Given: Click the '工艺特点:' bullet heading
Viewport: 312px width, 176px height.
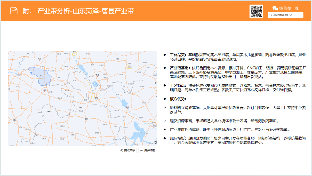Looking at the screenshot, I should click(178, 86).
